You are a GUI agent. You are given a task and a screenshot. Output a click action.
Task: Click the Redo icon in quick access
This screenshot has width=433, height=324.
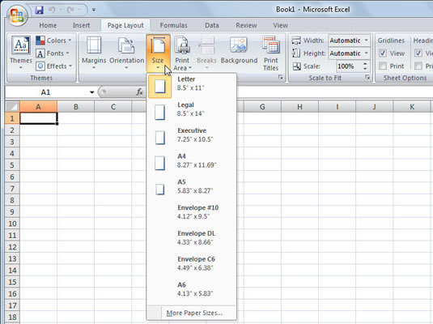pyautogui.click(x=70, y=10)
